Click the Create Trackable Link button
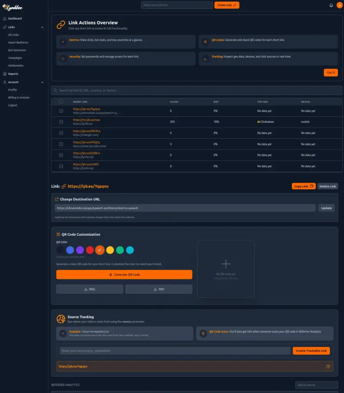This screenshot has height=393, width=344. click(311, 350)
